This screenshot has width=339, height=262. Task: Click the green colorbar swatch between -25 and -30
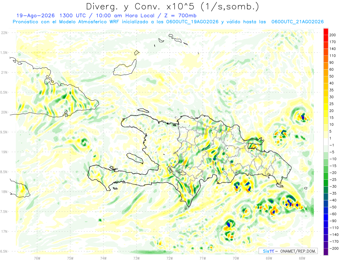coord(326,183)
